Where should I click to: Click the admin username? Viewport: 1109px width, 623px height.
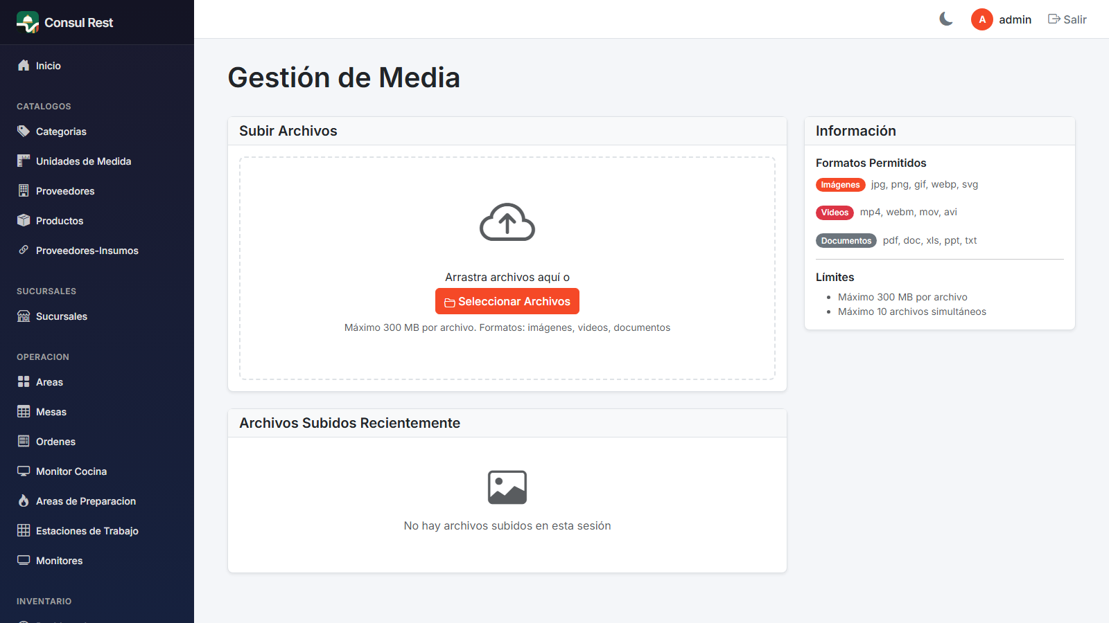[x=1015, y=19]
